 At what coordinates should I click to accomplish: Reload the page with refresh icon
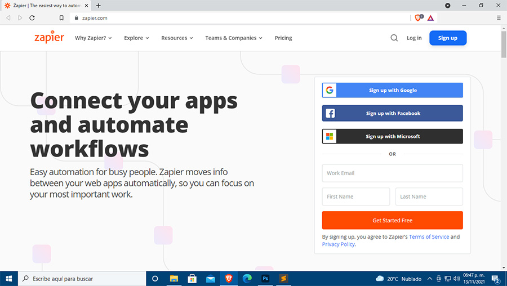tap(32, 18)
